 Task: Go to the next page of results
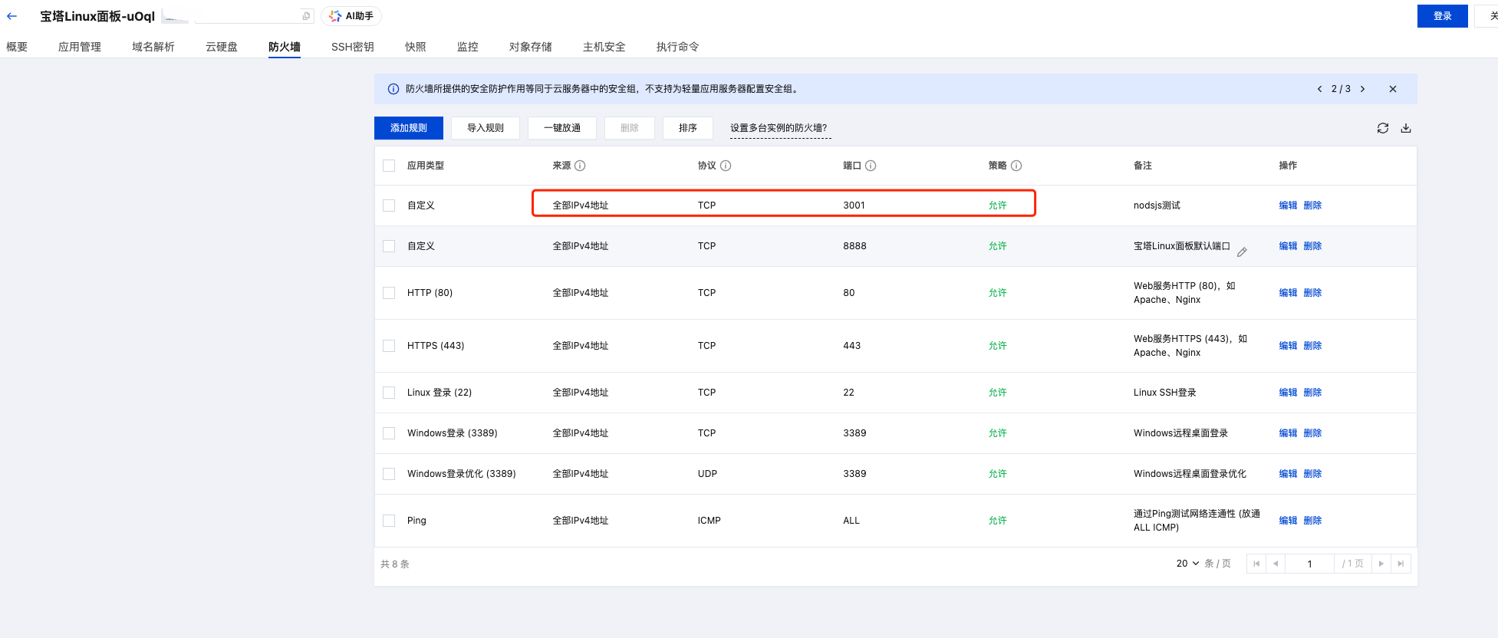point(1381,564)
